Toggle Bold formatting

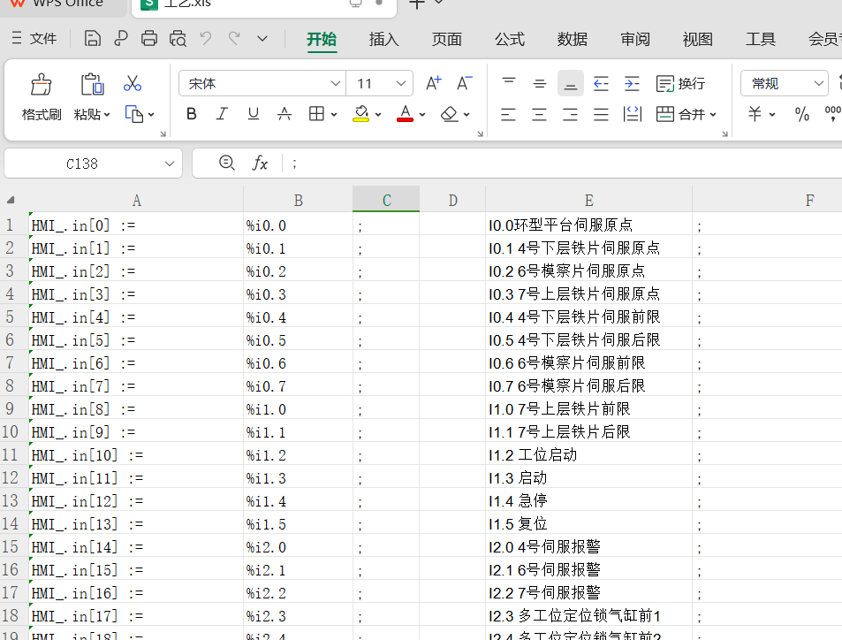point(192,114)
